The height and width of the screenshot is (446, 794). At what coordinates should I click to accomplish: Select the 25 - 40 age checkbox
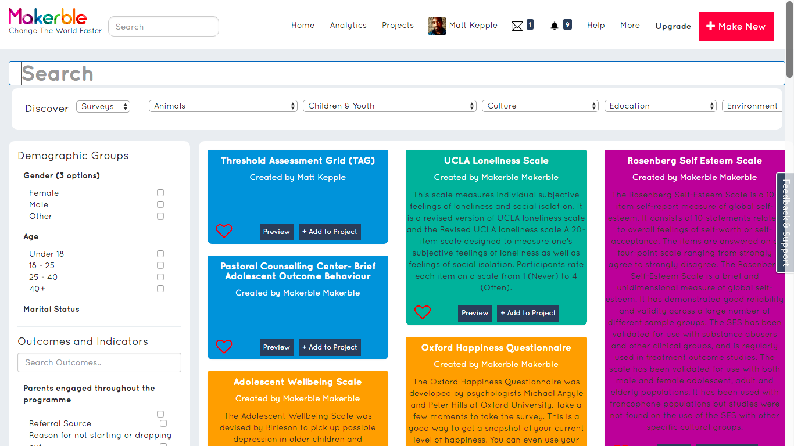[160, 277]
